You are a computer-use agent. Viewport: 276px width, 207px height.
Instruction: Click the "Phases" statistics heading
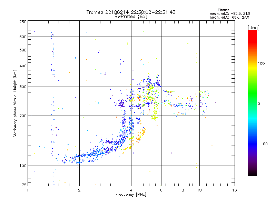(x=223, y=10)
